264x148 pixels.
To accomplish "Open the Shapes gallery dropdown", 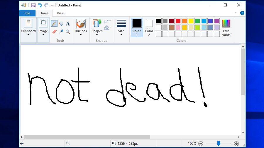I will point(97,27).
